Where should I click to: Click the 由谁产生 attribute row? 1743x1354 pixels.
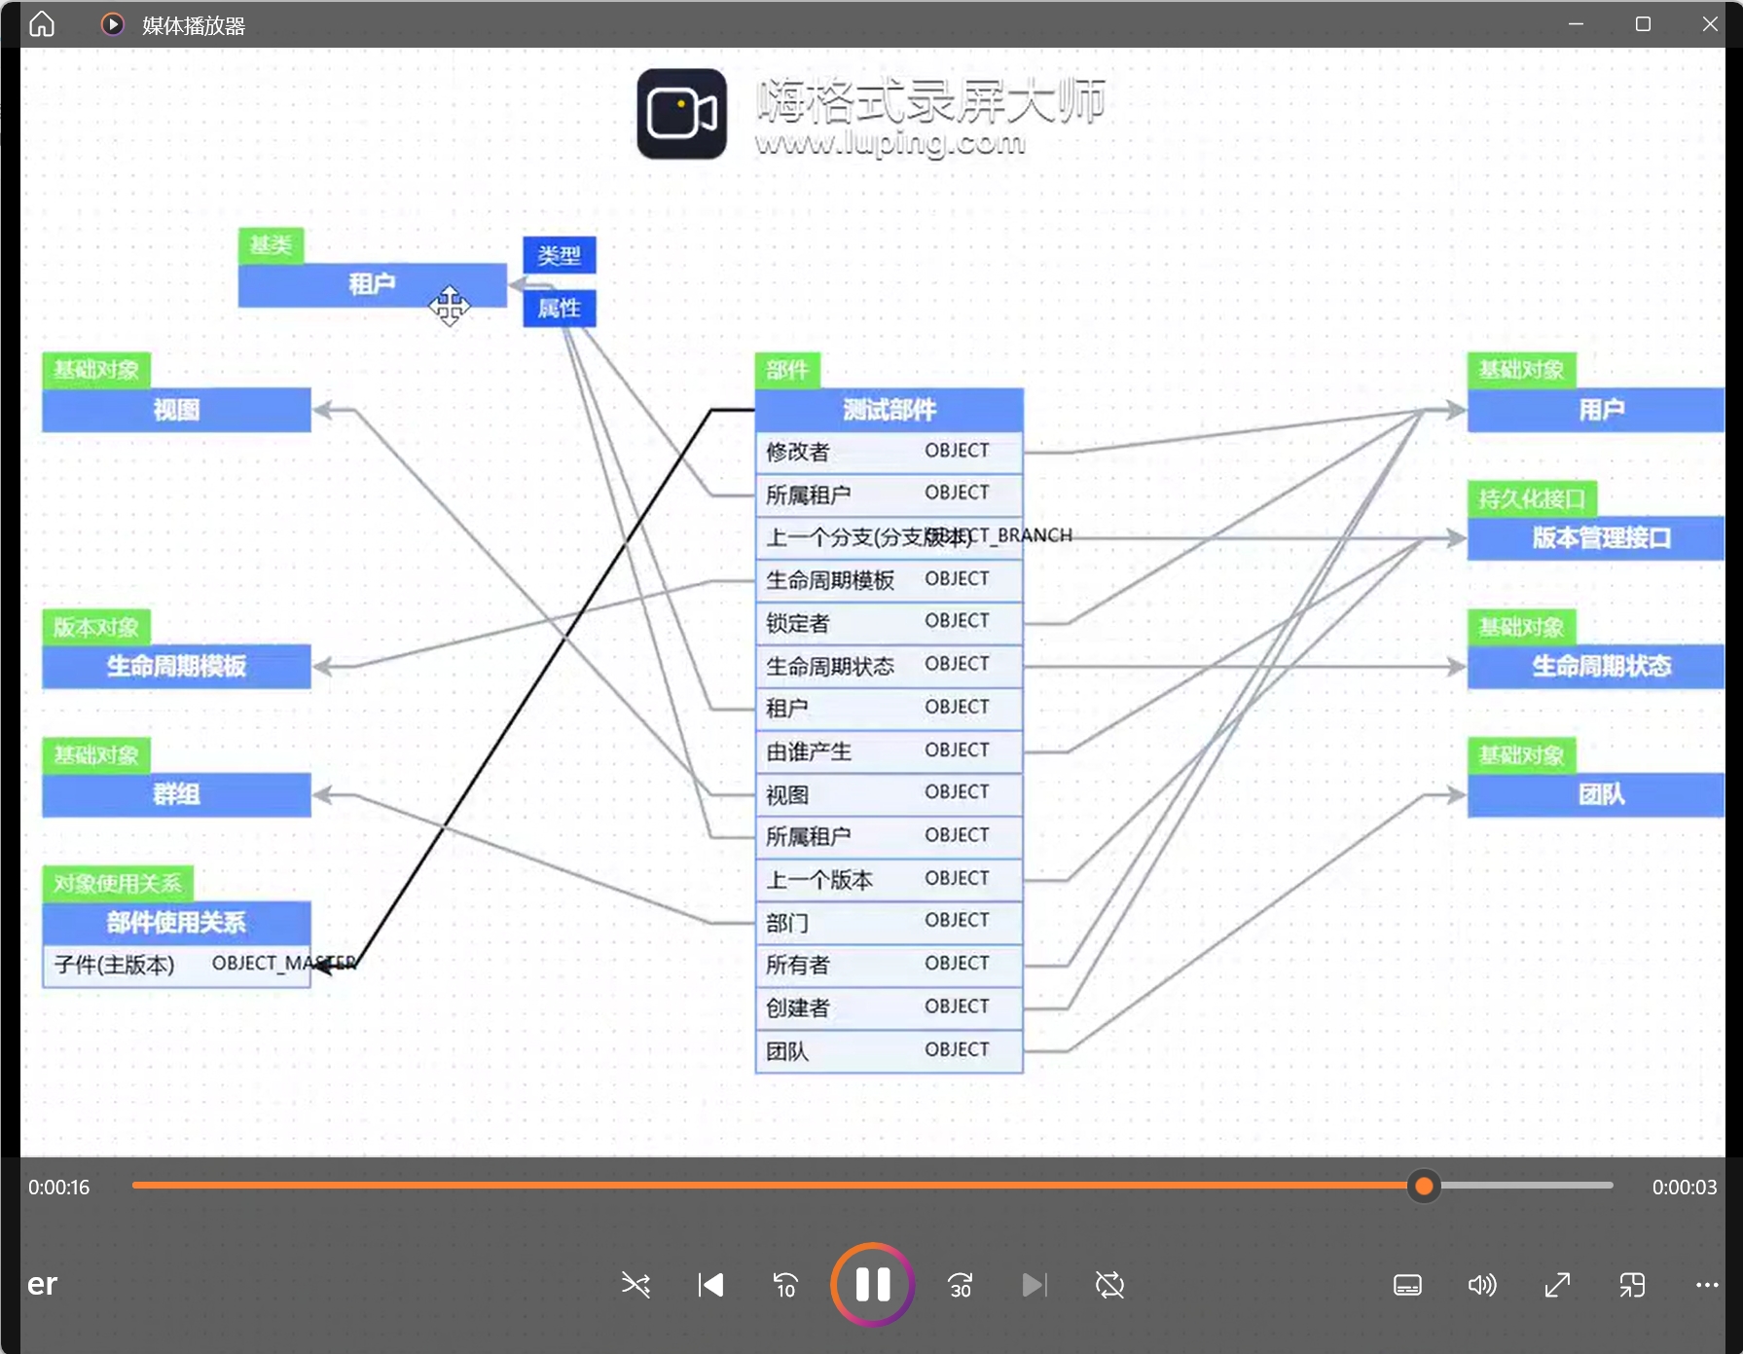(889, 751)
